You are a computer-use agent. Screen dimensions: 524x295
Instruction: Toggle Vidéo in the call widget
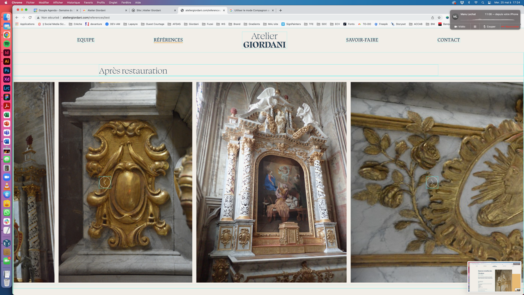point(460,27)
